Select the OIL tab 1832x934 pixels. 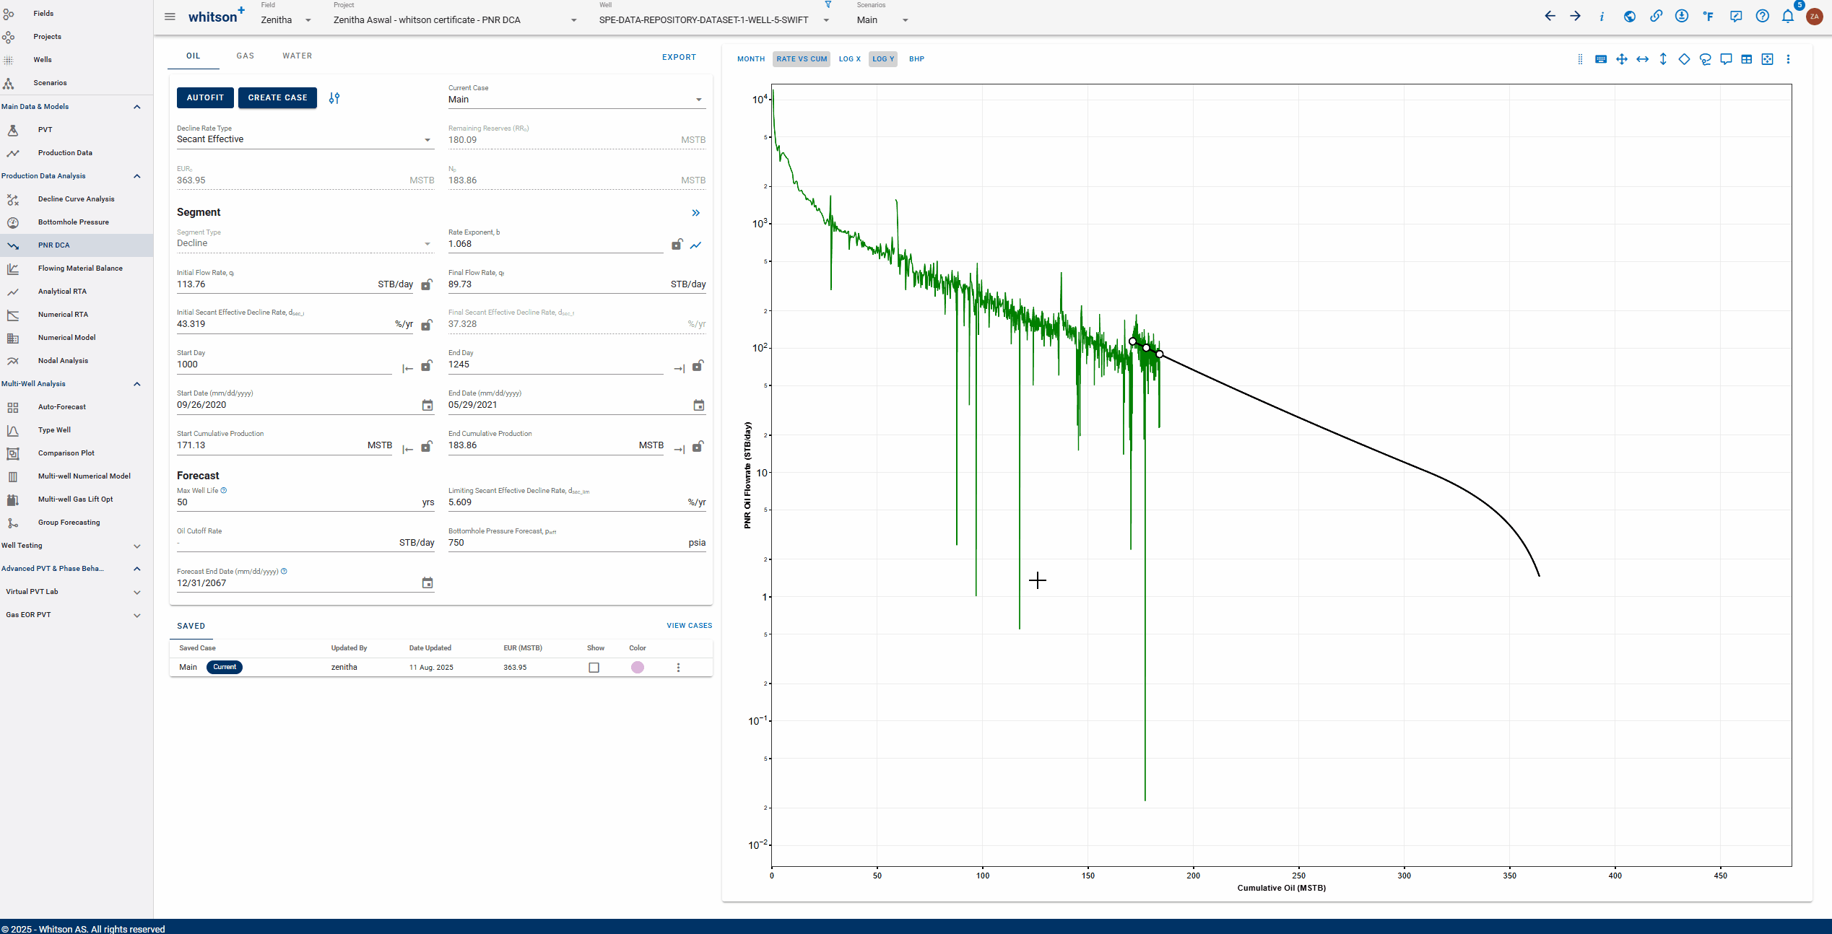pyautogui.click(x=194, y=56)
